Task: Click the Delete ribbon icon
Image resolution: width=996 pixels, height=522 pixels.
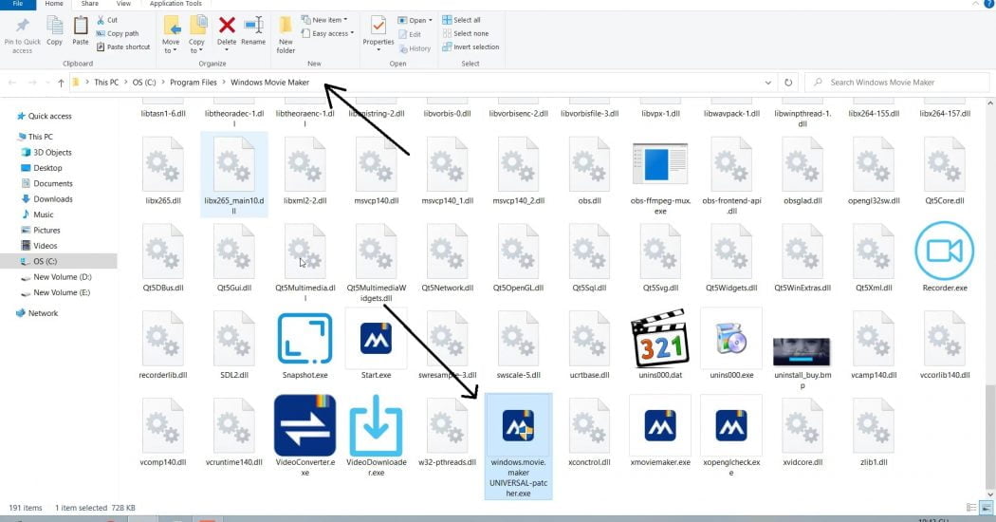Action: click(x=227, y=26)
